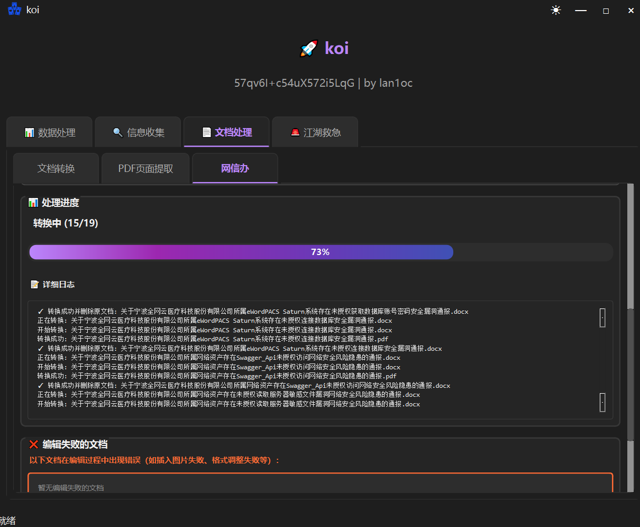Viewport: 640px width, 527px height.
Task: Click the koi app icon in title bar
Action: coord(14,10)
